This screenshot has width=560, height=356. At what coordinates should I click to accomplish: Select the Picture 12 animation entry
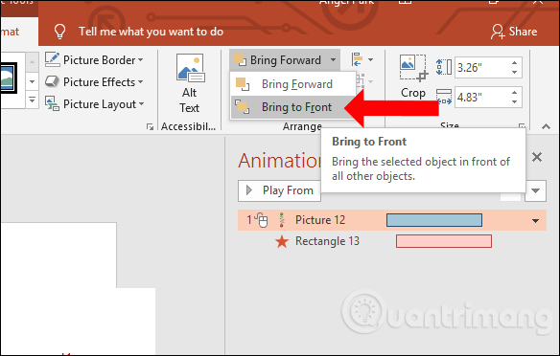click(x=392, y=220)
